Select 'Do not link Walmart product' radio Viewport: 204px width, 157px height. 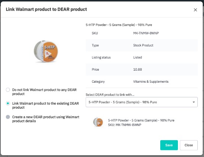[8, 90]
